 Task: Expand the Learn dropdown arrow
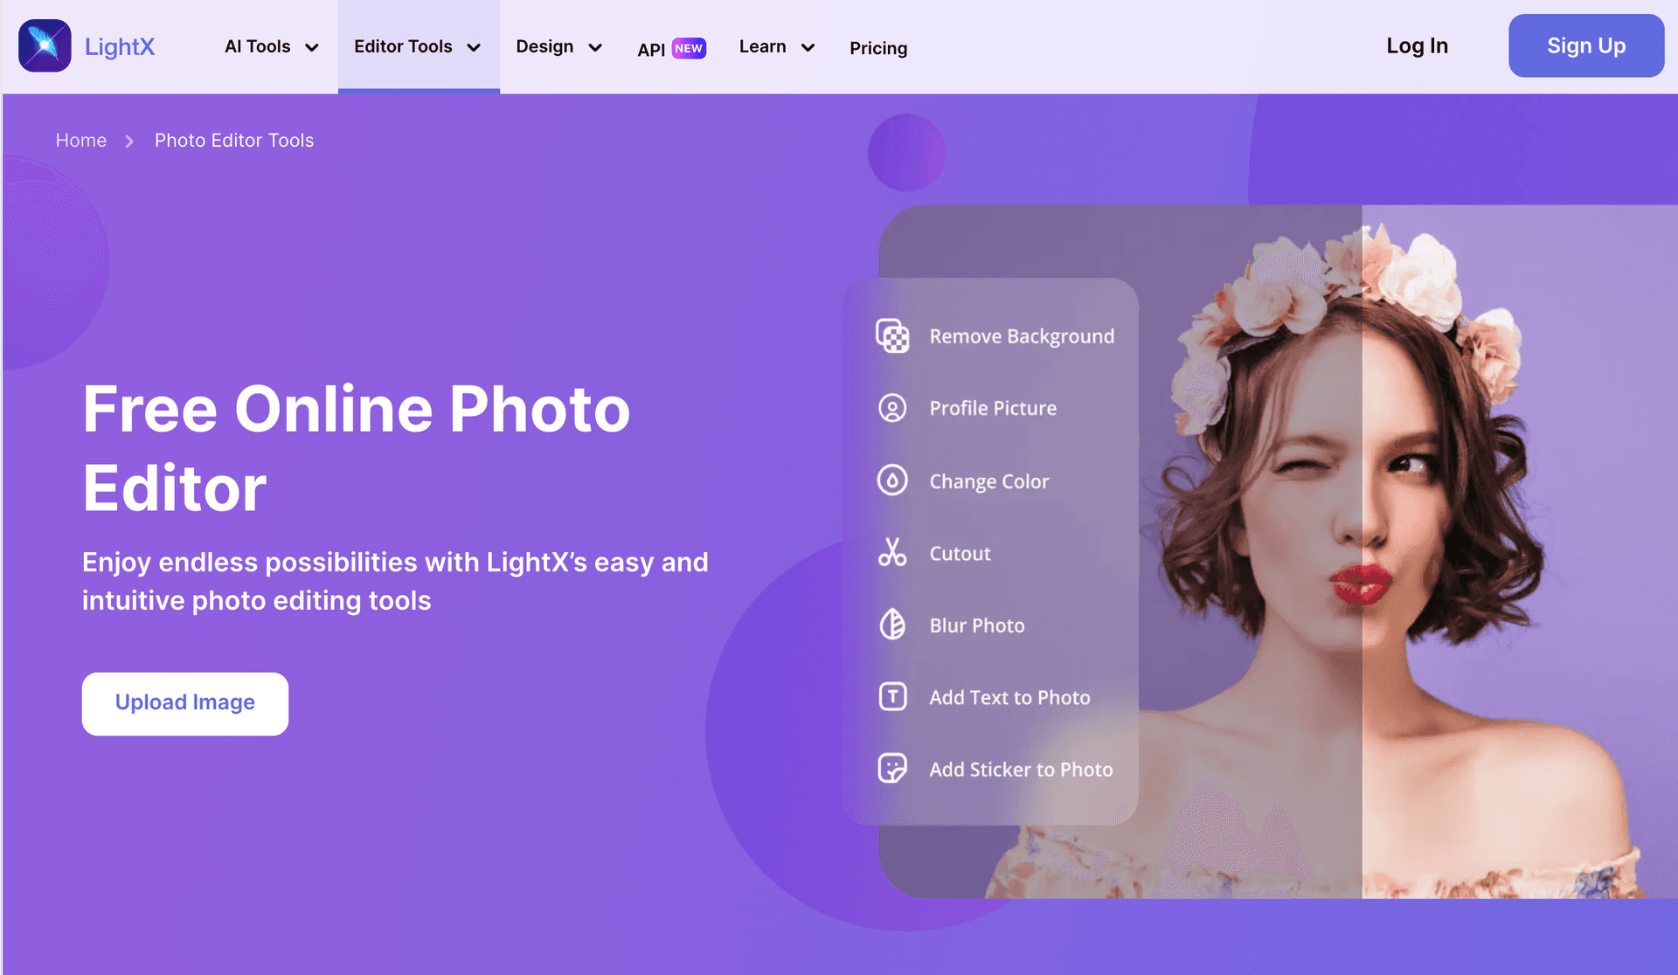coord(808,48)
